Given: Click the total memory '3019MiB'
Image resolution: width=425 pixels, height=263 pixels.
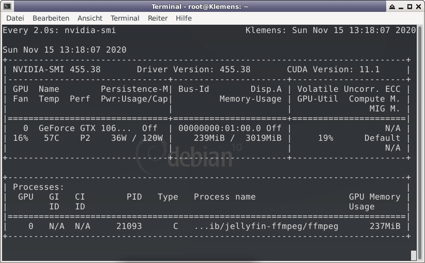Looking at the screenshot, I should (x=264, y=138).
